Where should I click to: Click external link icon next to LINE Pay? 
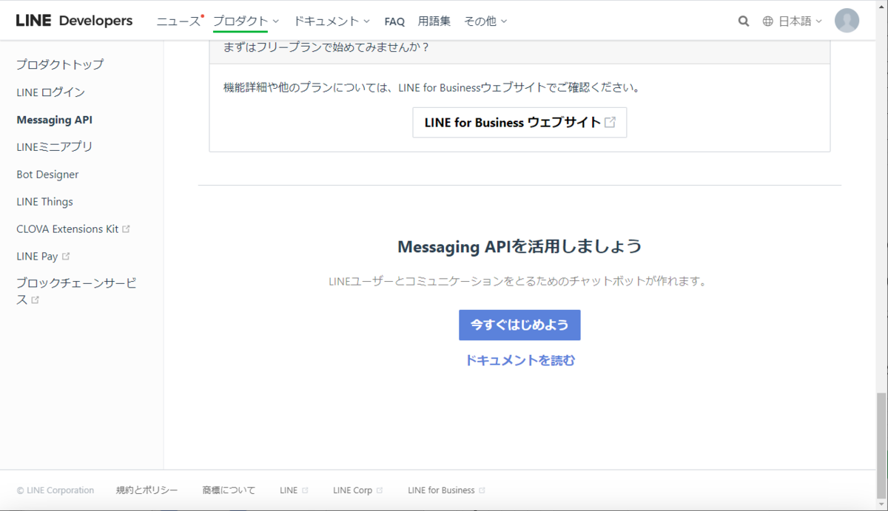click(66, 257)
